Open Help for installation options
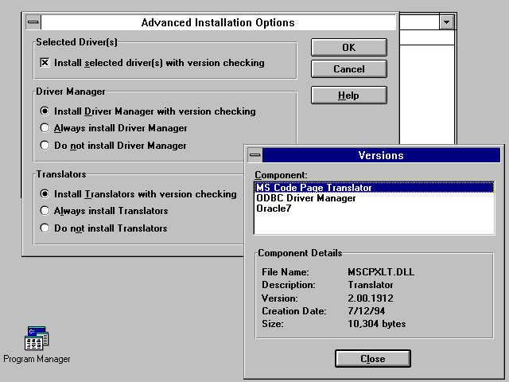 click(348, 95)
